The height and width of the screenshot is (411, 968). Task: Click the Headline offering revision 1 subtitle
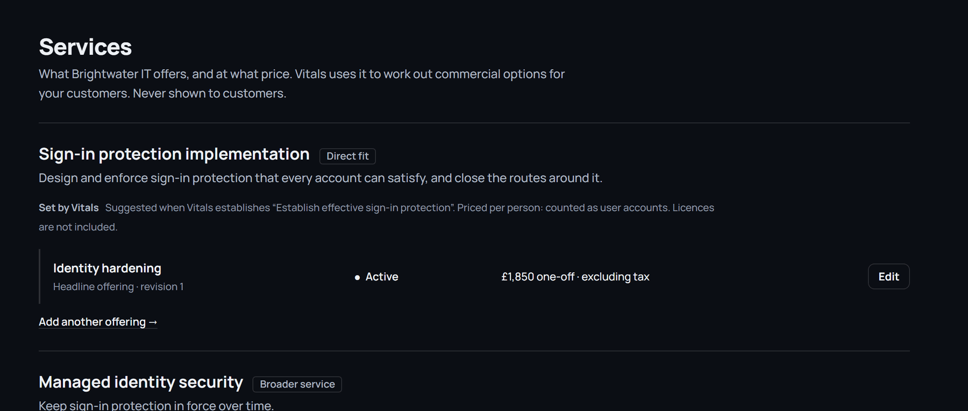click(x=118, y=287)
